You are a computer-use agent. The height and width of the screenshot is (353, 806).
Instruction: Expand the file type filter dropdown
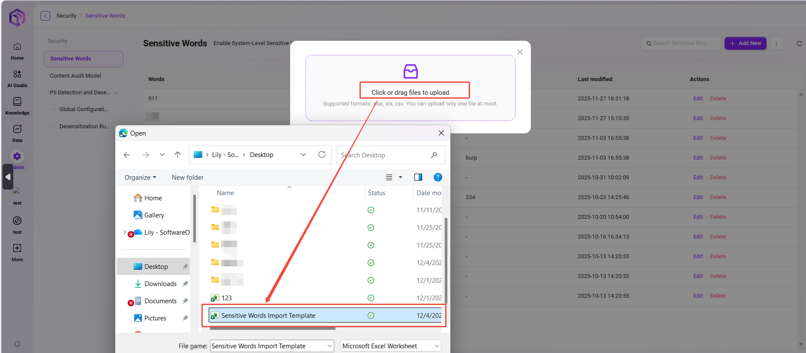coord(391,346)
